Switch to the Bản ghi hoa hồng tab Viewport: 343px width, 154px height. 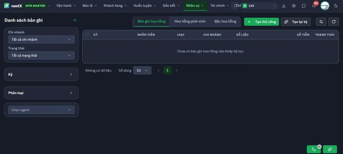[151, 21]
